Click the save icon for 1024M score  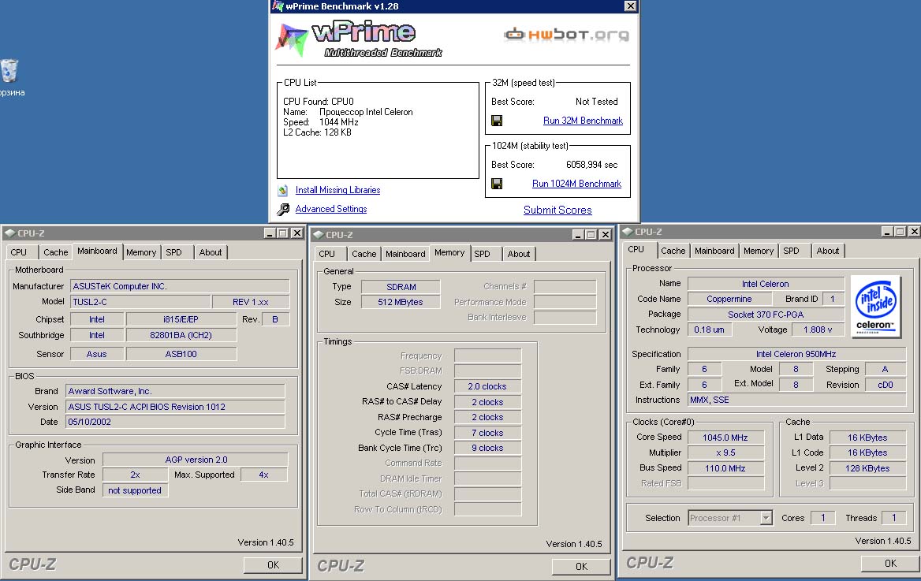point(497,184)
